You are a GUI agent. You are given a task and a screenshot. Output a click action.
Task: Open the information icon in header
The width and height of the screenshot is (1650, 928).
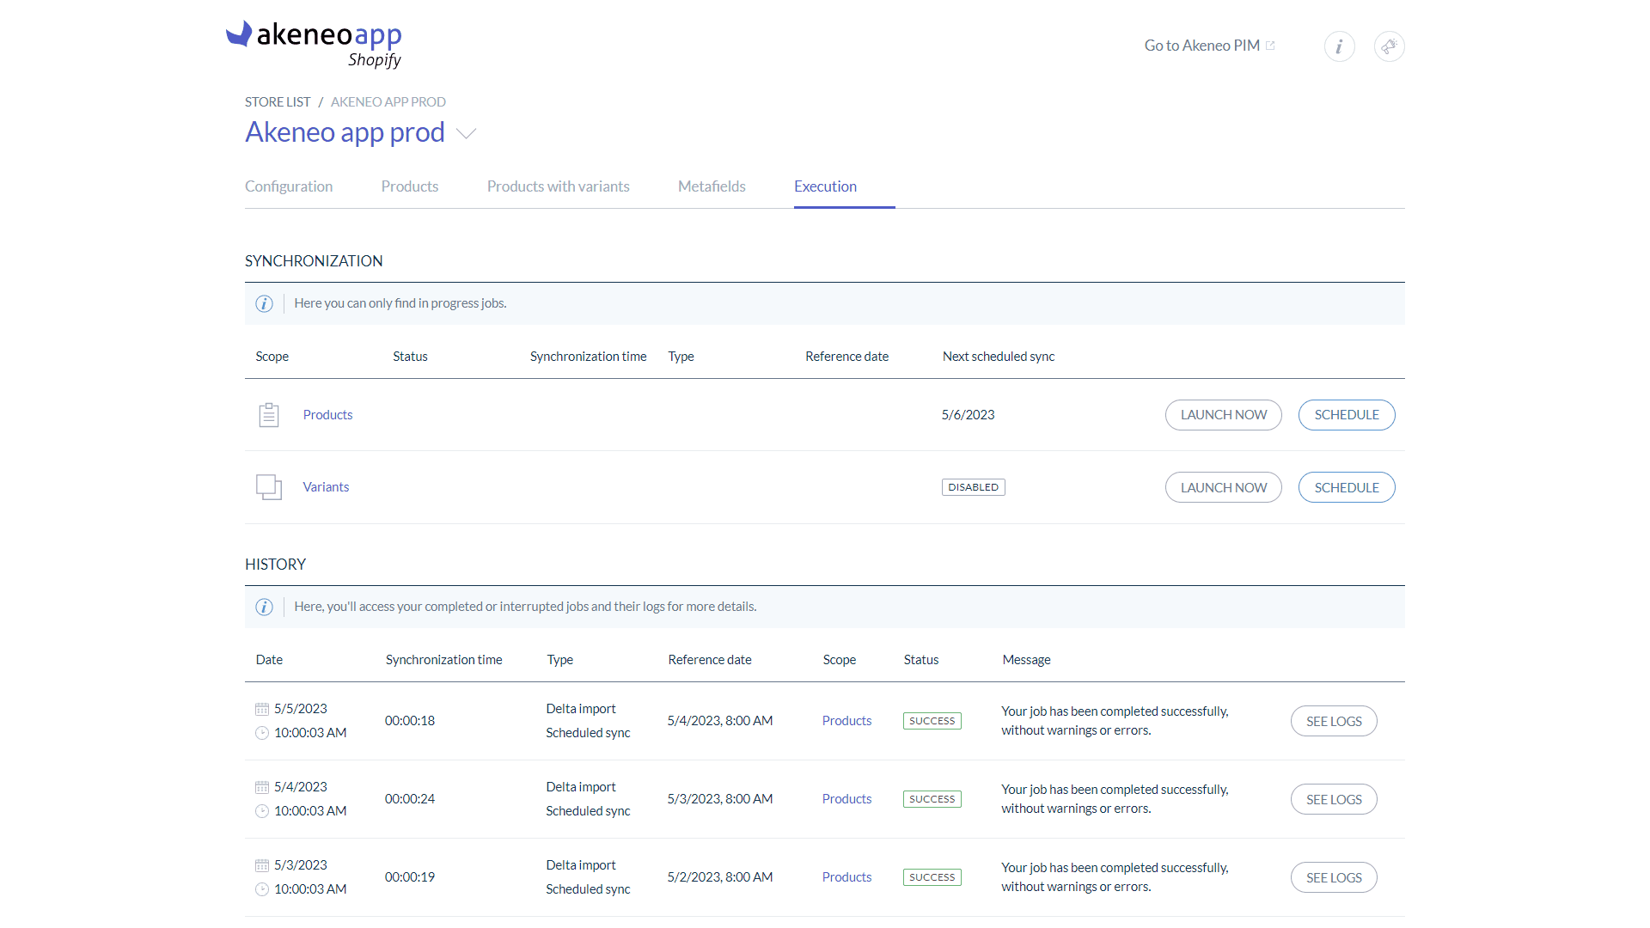pyautogui.click(x=1339, y=46)
